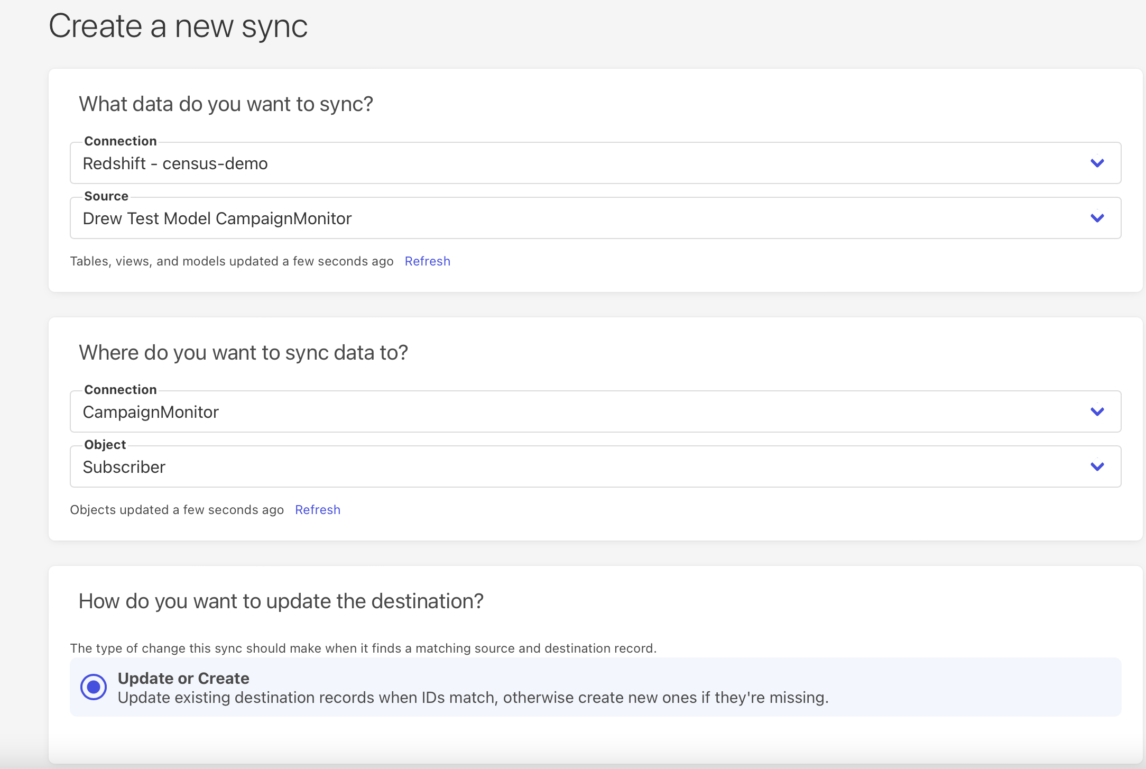
Task: Click the 'How do you want to update the destination?' heading
Action: [281, 601]
